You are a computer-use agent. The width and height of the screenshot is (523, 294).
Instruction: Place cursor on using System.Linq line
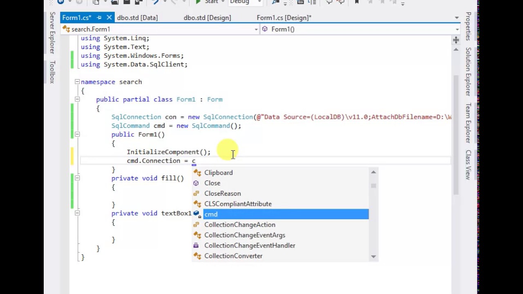(x=115, y=38)
